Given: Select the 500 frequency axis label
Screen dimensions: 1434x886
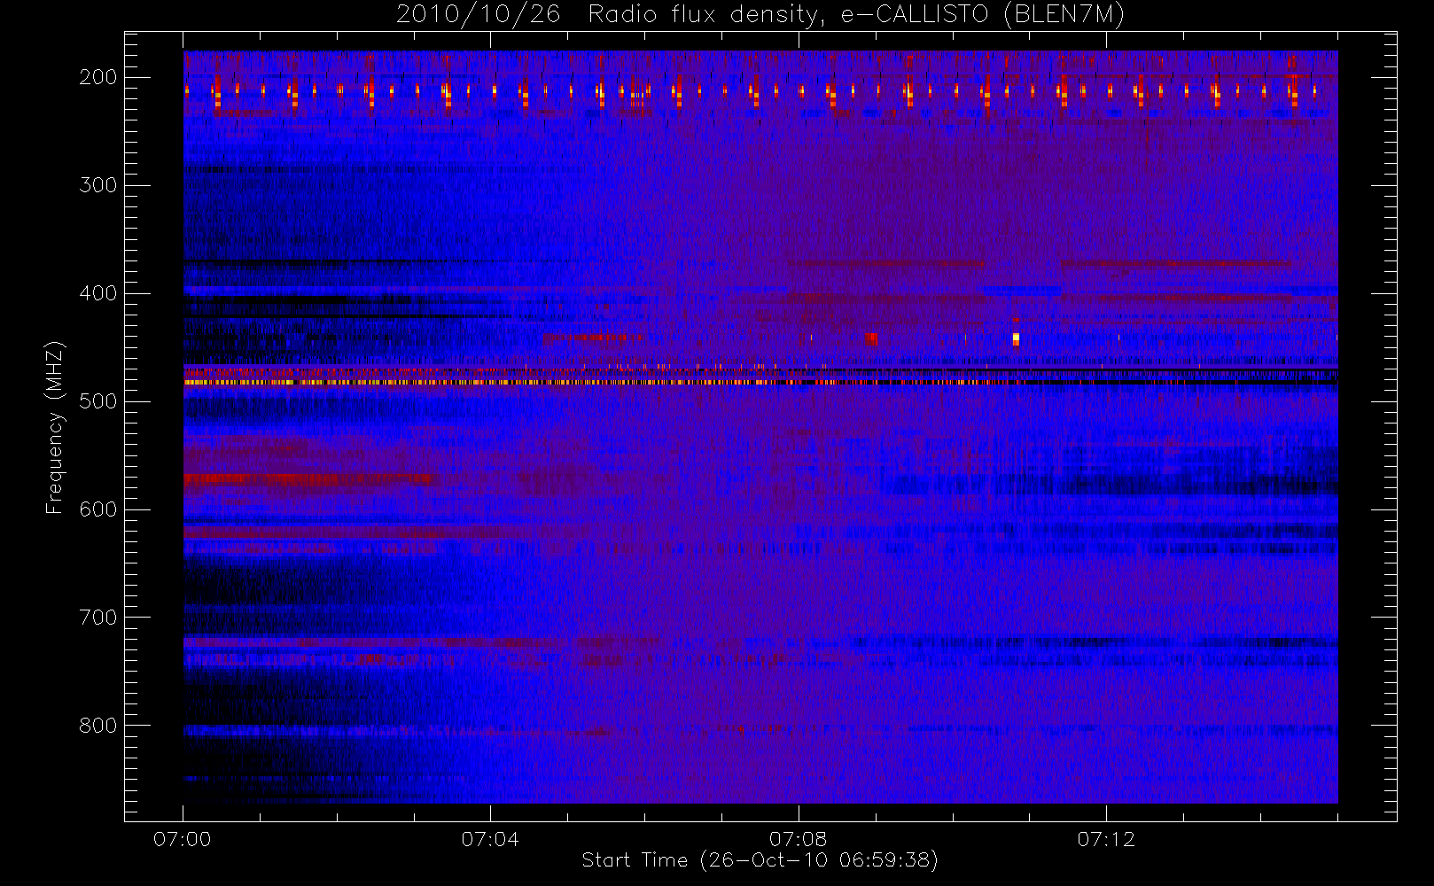Looking at the screenshot, I should (98, 401).
